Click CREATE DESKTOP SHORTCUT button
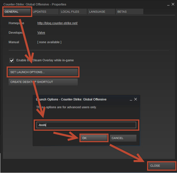177x173 pixels. tap(43, 82)
